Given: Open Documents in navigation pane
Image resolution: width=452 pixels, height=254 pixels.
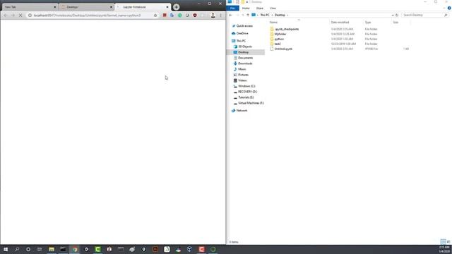Looking at the screenshot, I should click(x=245, y=58).
